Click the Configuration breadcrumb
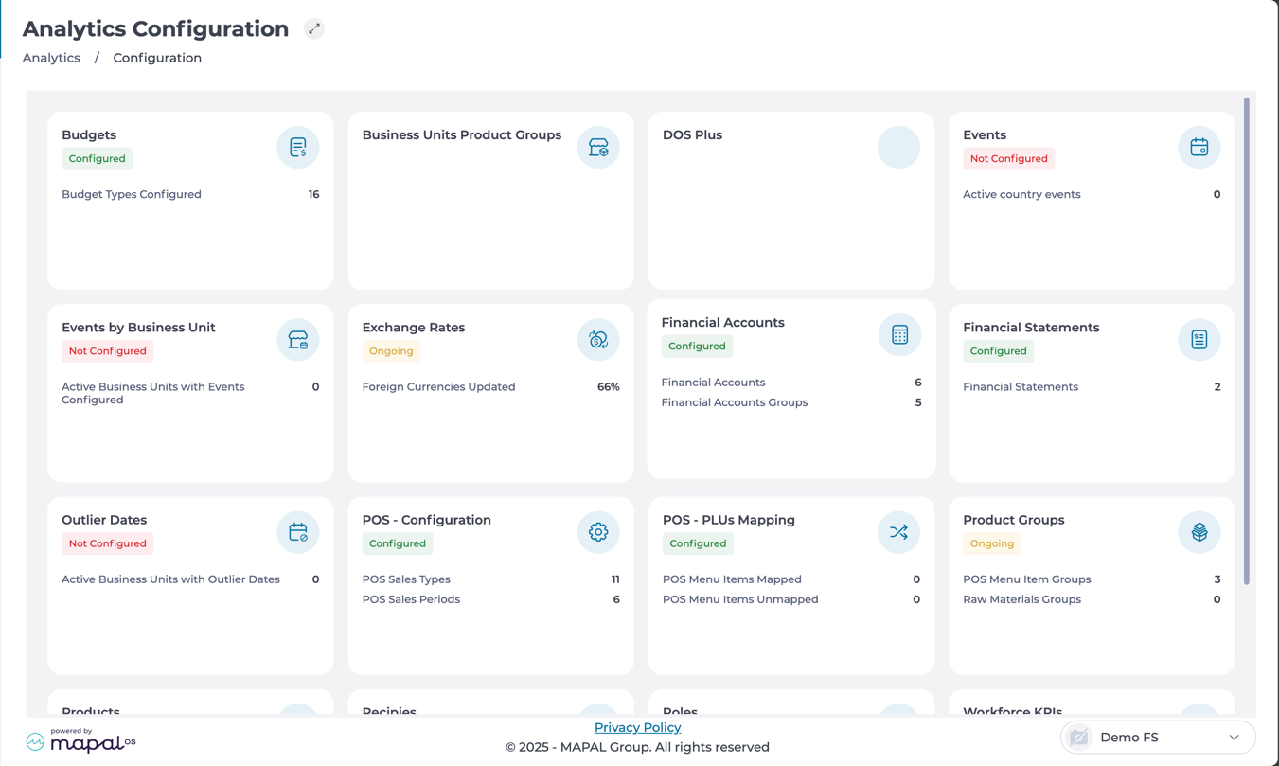Image resolution: width=1279 pixels, height=766 pixels. coord(157,58)
